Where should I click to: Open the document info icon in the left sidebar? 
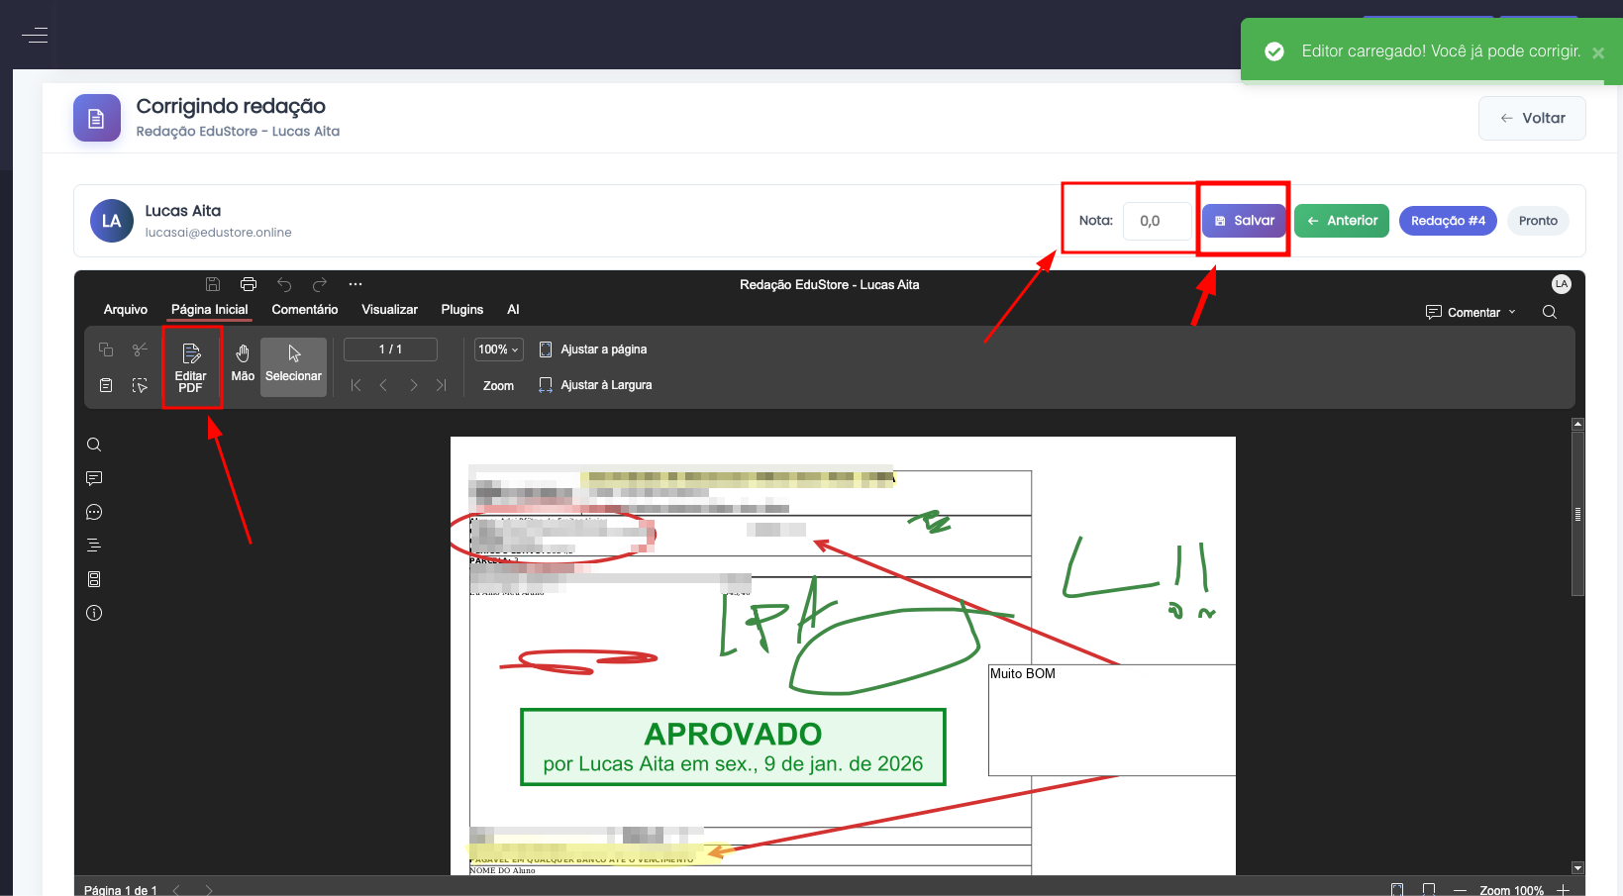[94, 613]
